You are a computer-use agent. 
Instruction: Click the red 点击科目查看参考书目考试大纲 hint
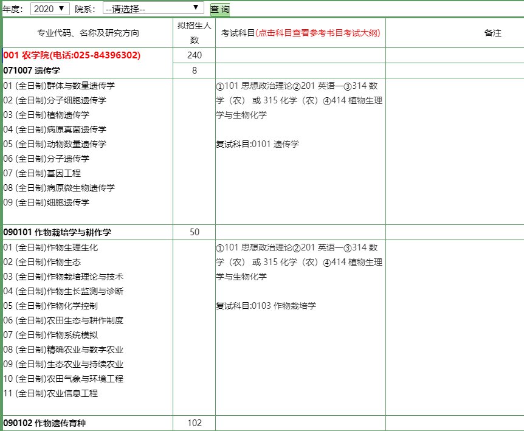tap(317, 33)
